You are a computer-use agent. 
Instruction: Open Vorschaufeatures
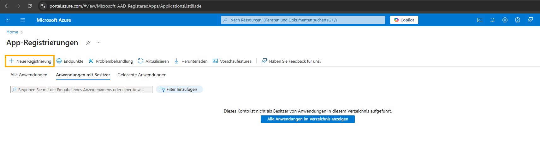pos(232,61)
